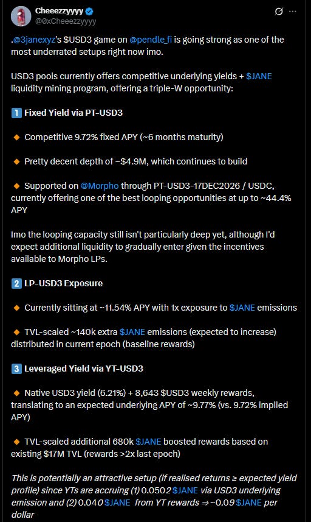Open the three-dot more options menu
Screen dimensions: 311x522
pos(292,12)
